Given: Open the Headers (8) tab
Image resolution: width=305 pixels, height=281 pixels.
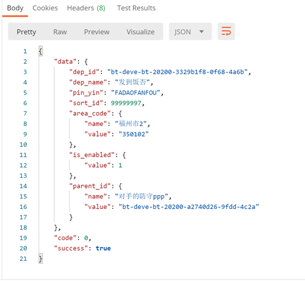Looking at the screenshot, I should (86, 8).
